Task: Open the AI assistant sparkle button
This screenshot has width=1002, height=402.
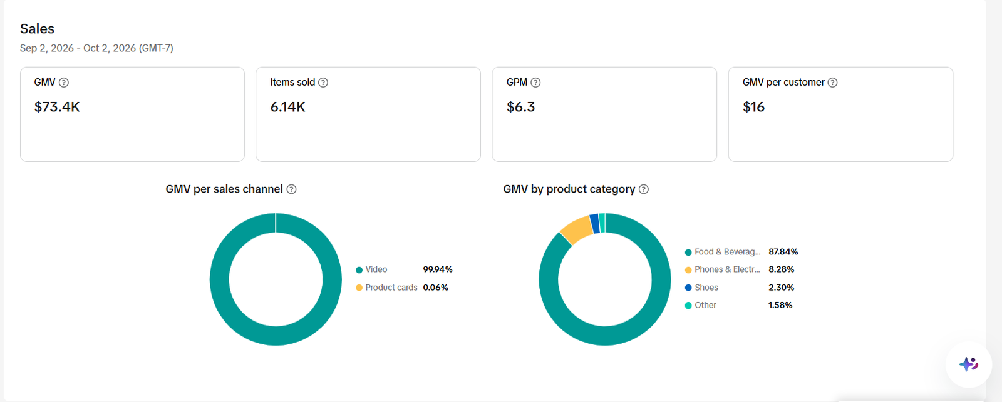Action: 968,364
